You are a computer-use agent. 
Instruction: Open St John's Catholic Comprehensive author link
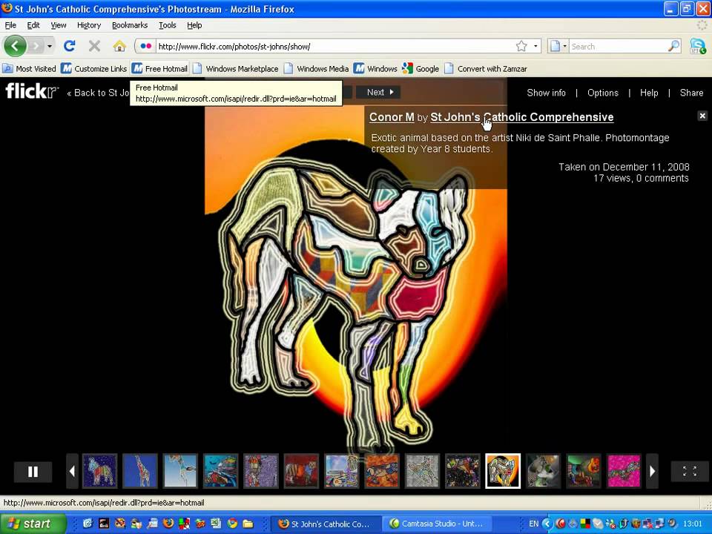tap(521, 116)
